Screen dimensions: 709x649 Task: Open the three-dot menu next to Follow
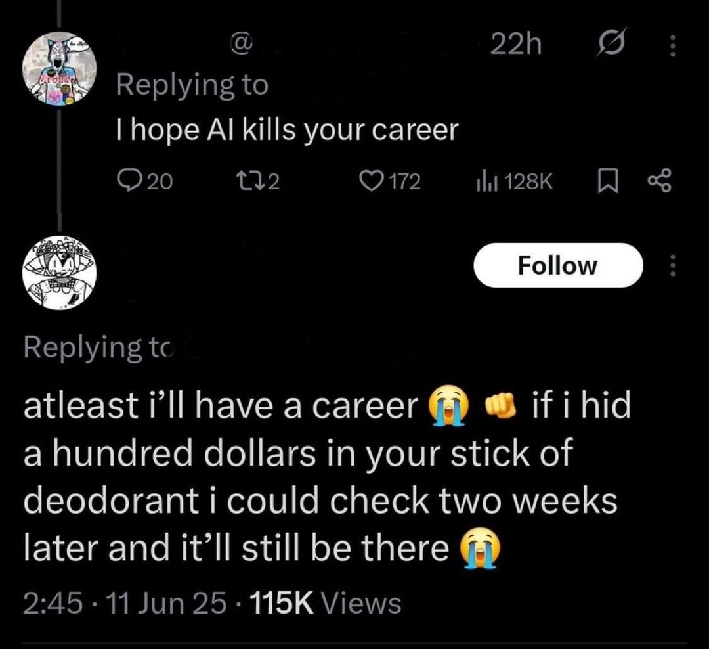click(671, 265)
